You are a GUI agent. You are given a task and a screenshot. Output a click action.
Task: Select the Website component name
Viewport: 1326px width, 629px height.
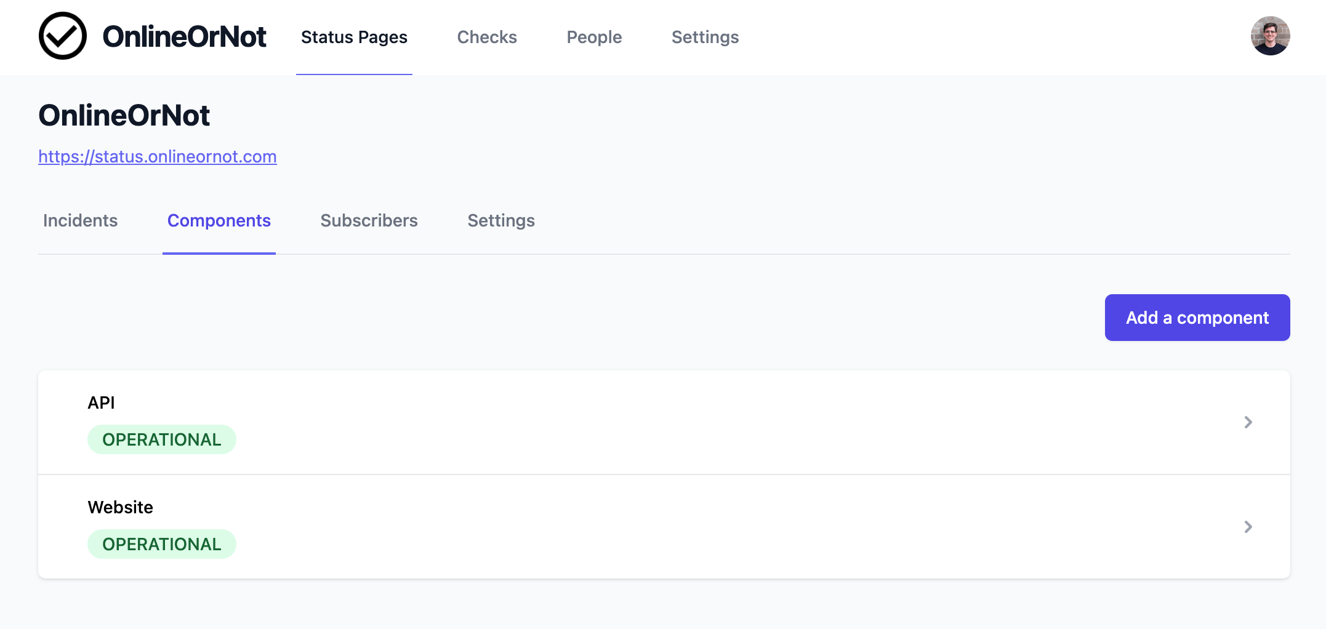pyautogui.click(x=120, y=507)
